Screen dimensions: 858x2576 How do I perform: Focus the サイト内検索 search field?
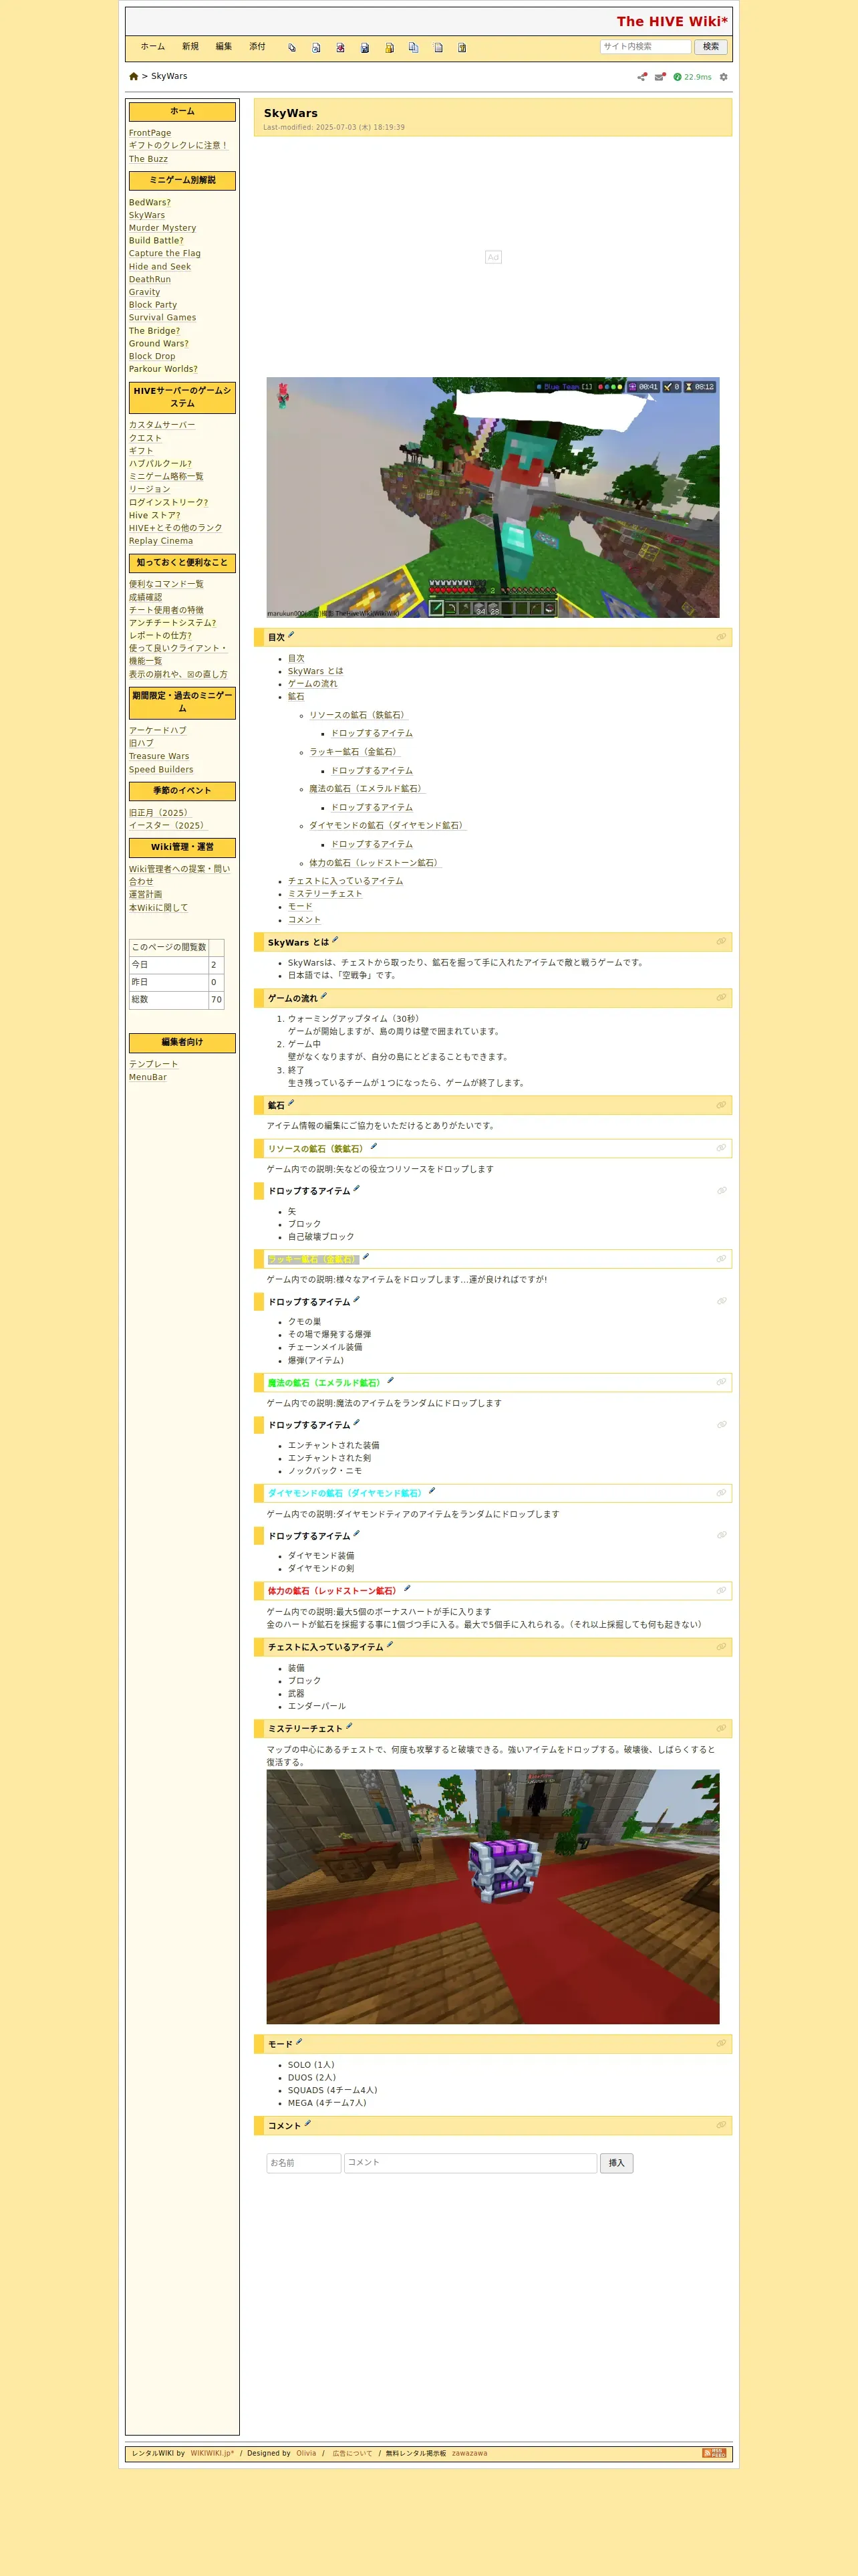[646, 47]
